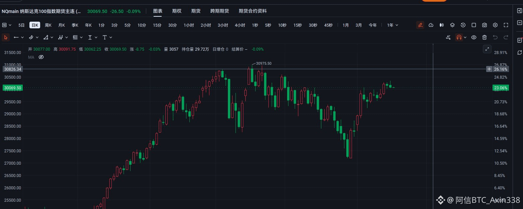Redo the last drawing action
523x209 pixels.
[x=506, y=37]
